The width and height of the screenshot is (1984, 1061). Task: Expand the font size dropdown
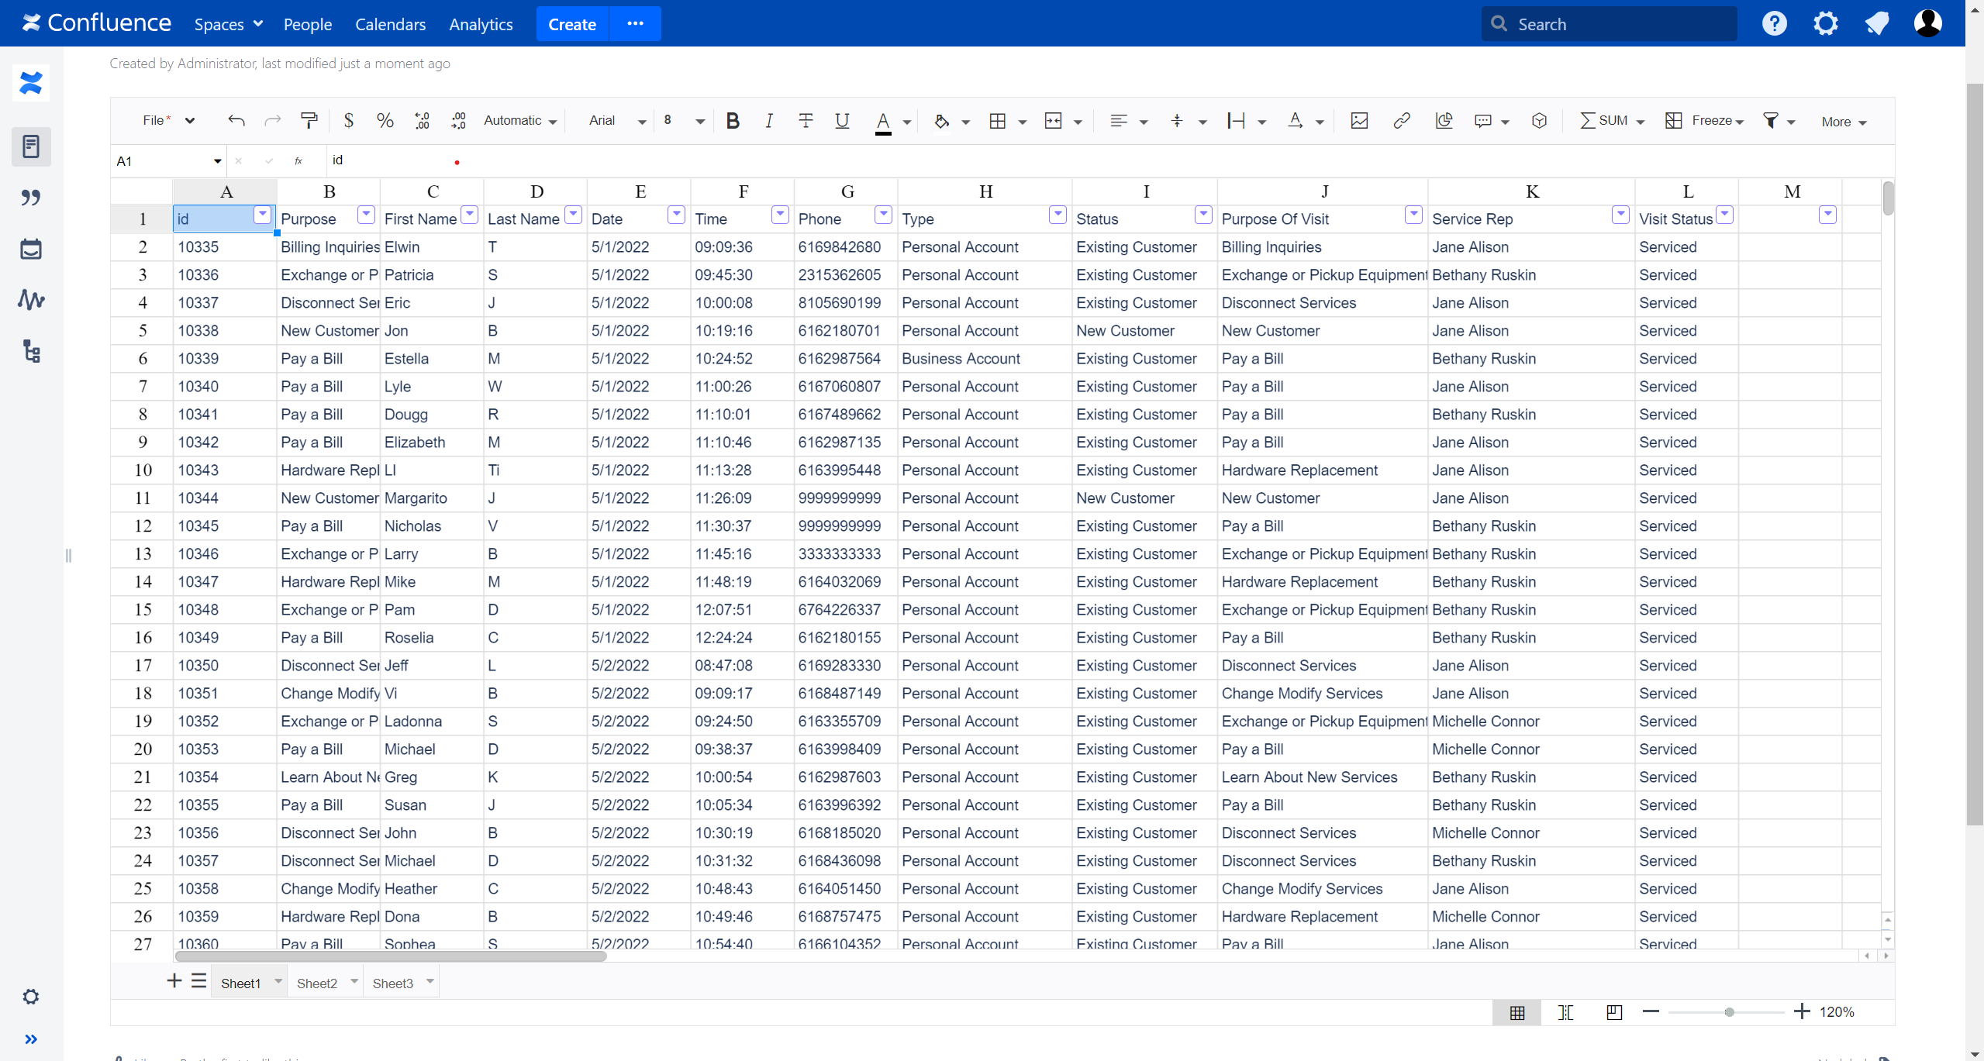coord(699,122)
